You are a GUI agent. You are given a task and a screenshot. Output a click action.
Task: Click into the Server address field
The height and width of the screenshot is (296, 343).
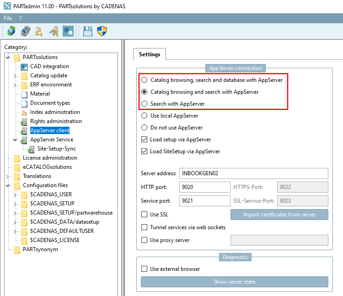[254, 173]
